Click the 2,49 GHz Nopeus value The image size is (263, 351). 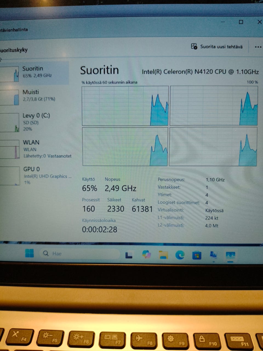point(121,188)
